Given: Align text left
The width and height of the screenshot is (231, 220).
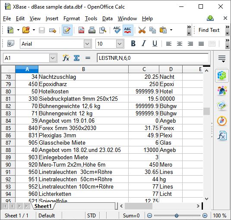Looking at the screenshot, I should pyautogui.click(x=169, y=44).
